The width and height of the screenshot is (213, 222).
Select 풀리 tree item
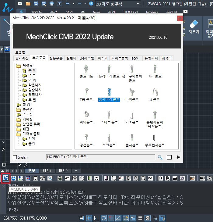[x=32, y=144]
